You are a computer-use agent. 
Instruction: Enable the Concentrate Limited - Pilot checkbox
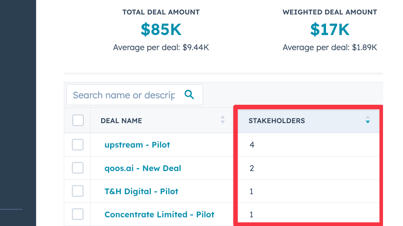[x=78, y=214]
